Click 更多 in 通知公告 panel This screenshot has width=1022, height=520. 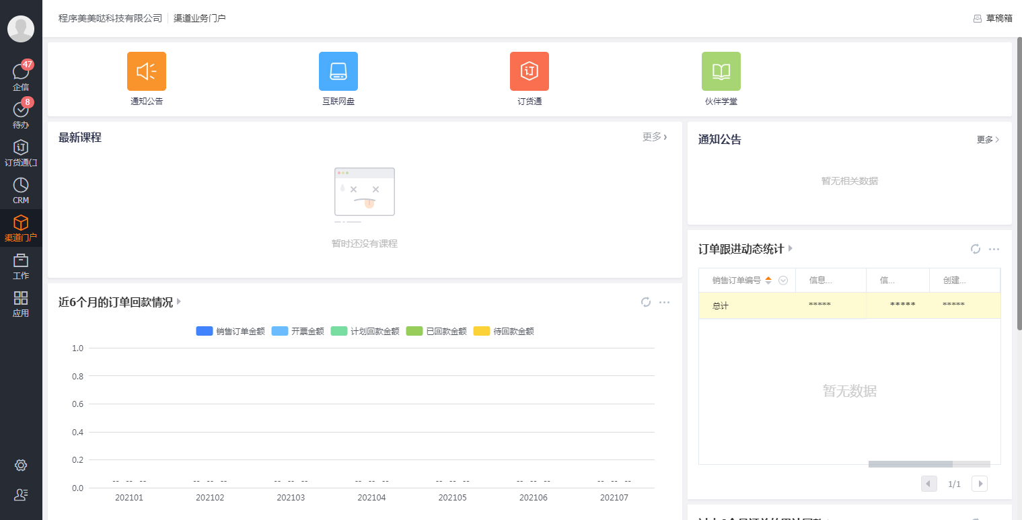988,139
